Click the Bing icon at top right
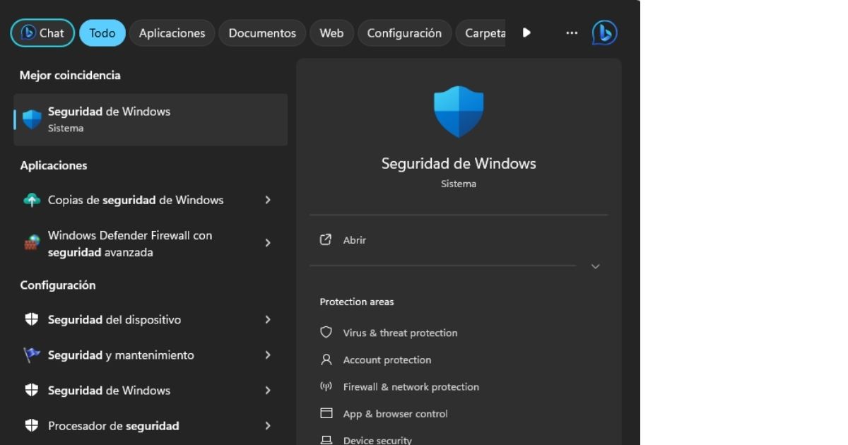The height and width of the screenshot is (445, 848). [x=604, y=32]
